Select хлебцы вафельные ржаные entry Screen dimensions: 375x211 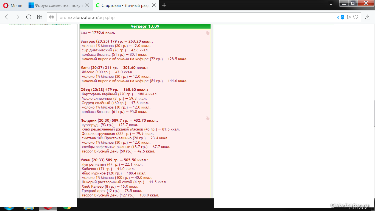coord(126,147)
